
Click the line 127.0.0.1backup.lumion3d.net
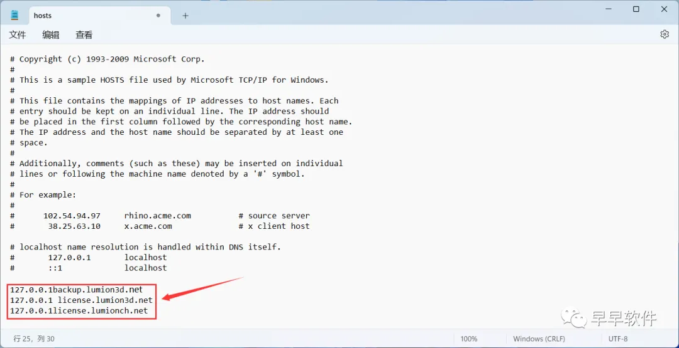coord(76,289)
